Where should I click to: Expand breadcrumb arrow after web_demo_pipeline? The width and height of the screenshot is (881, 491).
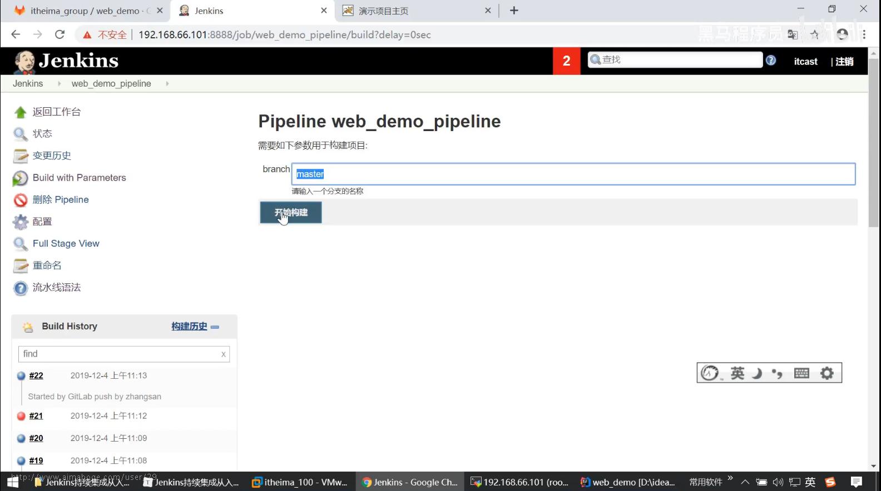pyautogui.click(x=167, y=84)
